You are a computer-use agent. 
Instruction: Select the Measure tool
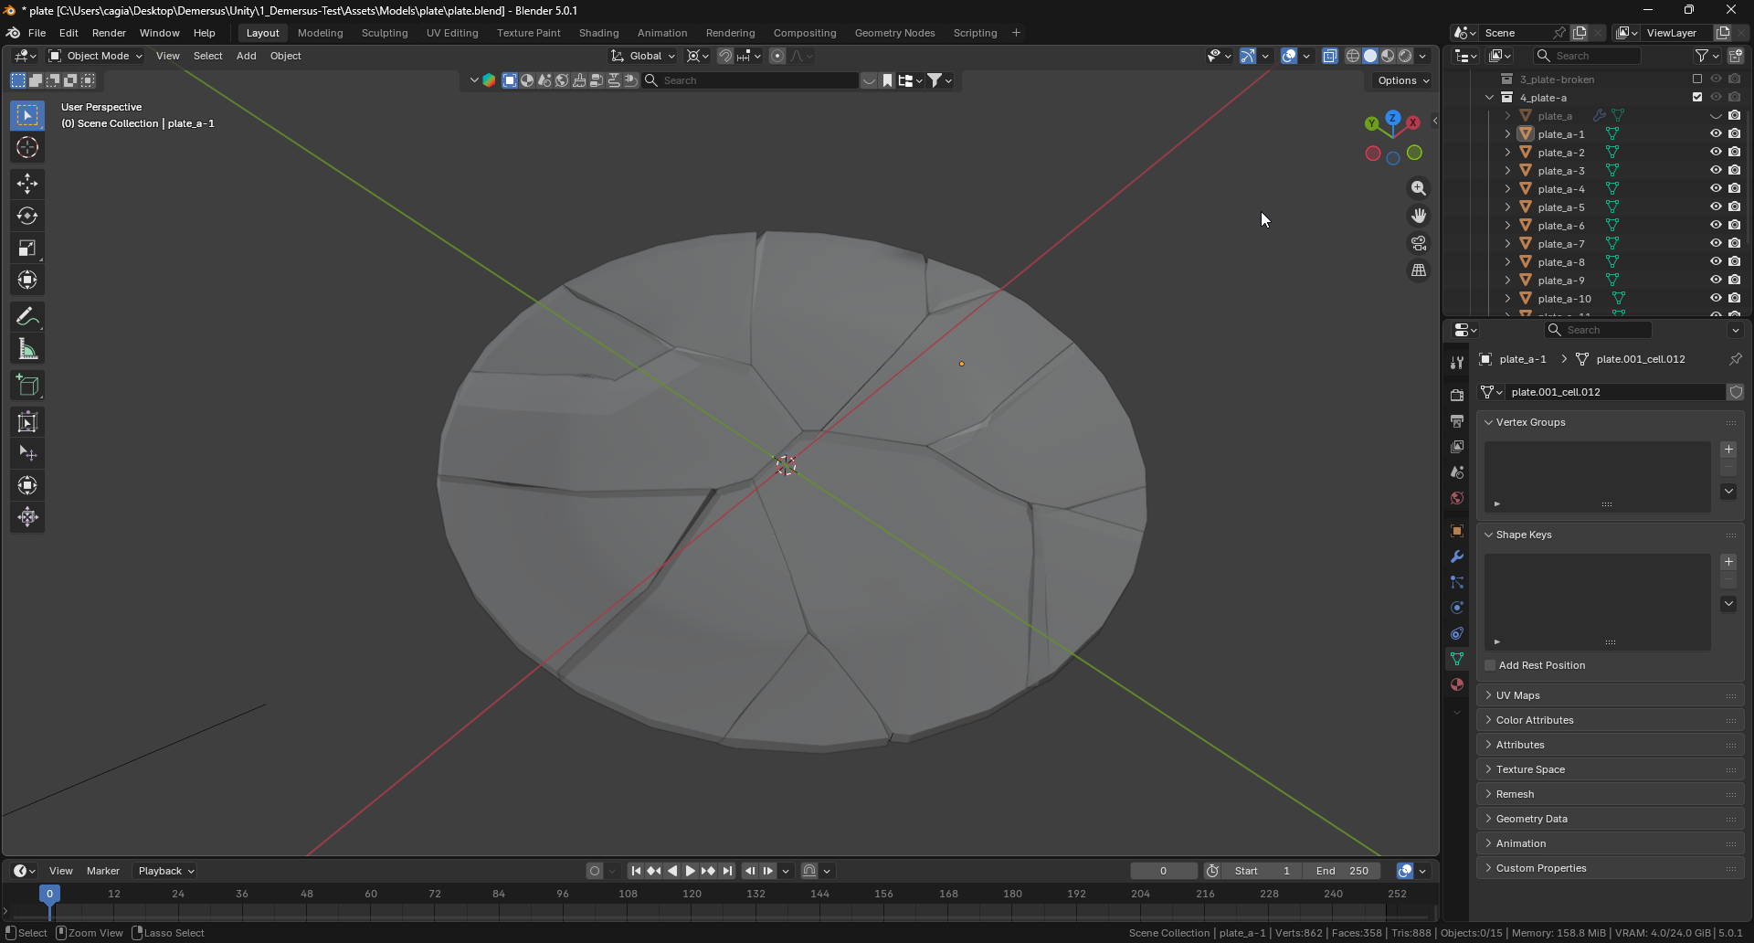click(x=27, y=348)
